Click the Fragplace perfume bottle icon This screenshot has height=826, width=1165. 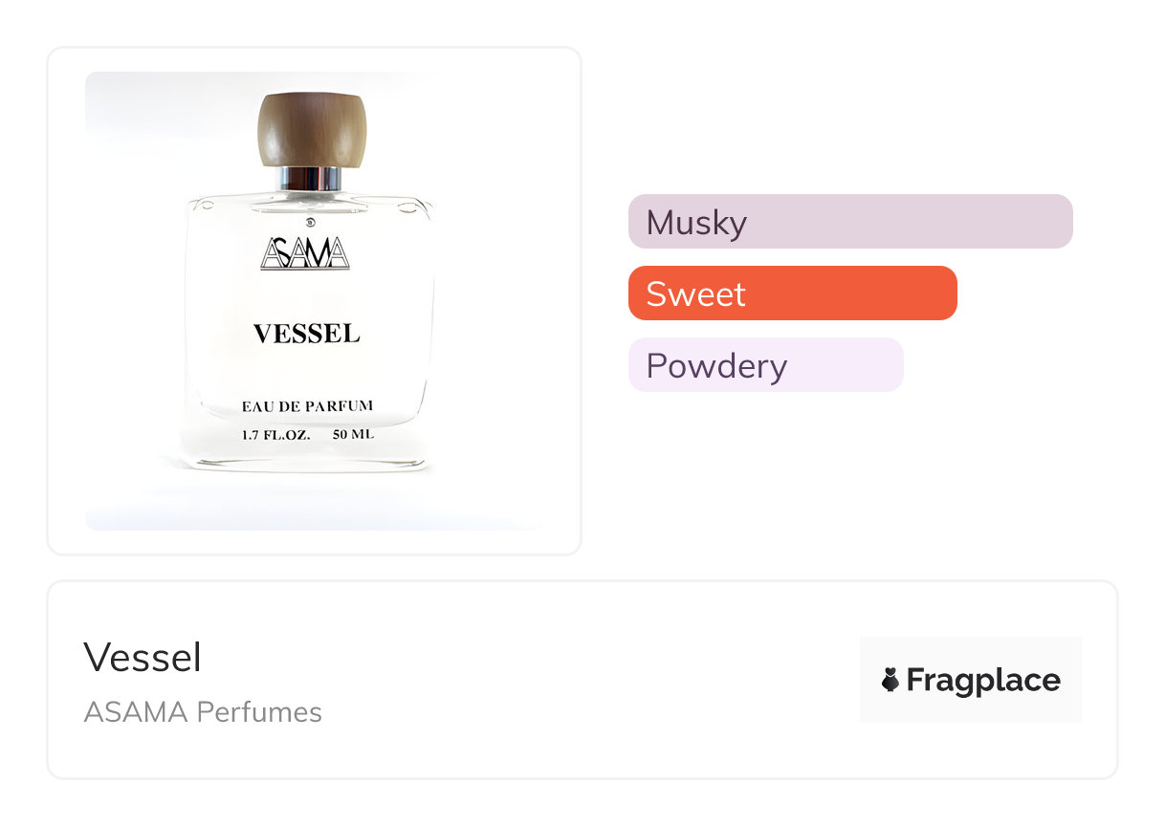coord(890,680)
